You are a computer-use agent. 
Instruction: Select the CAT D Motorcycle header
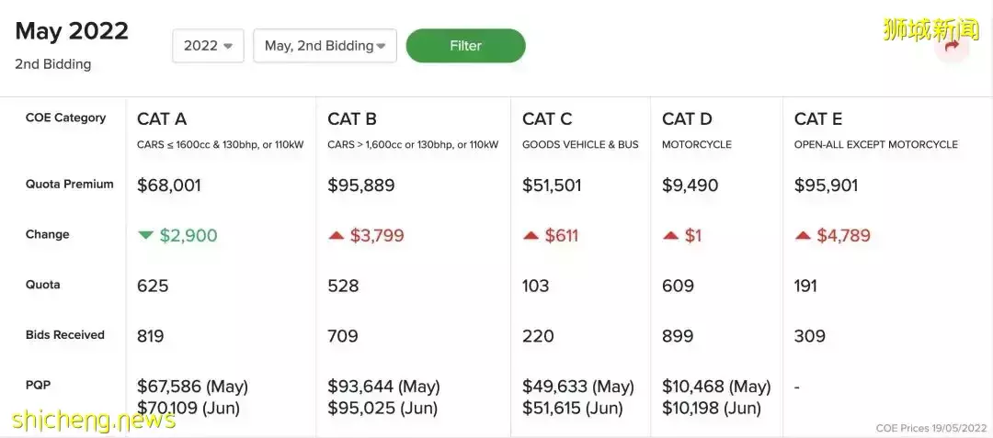pyautogui.click(x=687, y=118)
